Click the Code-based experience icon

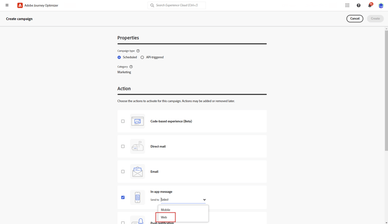[138, 121]
